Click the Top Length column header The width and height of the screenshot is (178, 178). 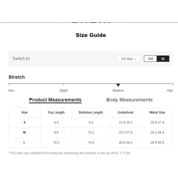(56, 112)
